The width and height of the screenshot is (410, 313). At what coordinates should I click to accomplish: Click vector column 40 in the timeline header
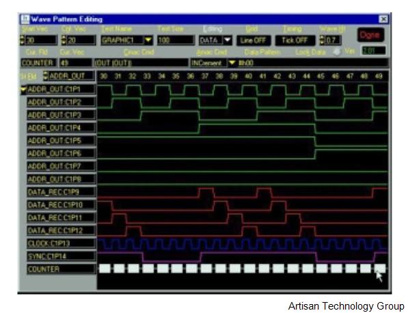coord(248,75)
